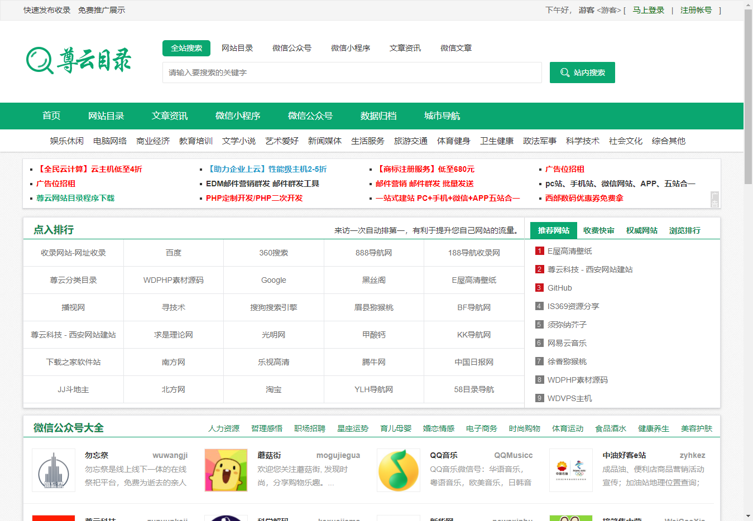This screenshot has width=753, height=521.
Task: Open 城市导航 in the navigation bar
Action: tap(442, 116)
